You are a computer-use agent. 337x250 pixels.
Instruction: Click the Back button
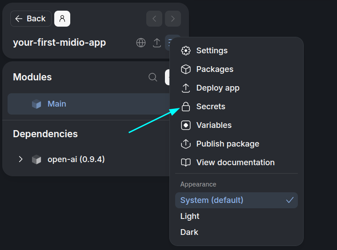click(x=31, y=19)
